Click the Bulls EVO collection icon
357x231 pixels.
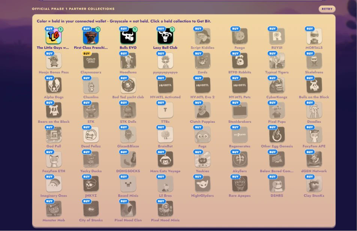[x=128, y=36]
